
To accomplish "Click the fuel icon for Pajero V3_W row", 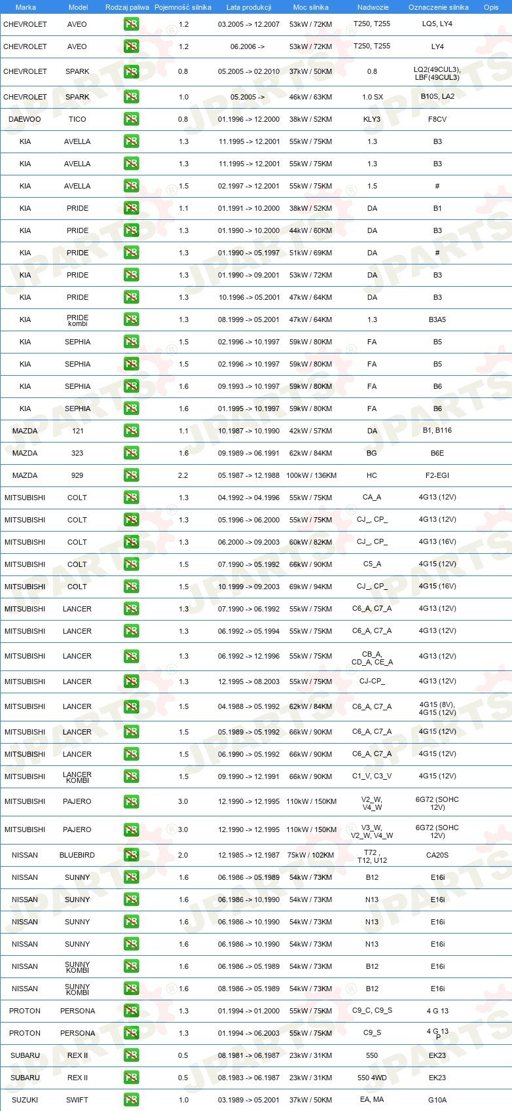I will pyautogui.click(x=131, y=829).
